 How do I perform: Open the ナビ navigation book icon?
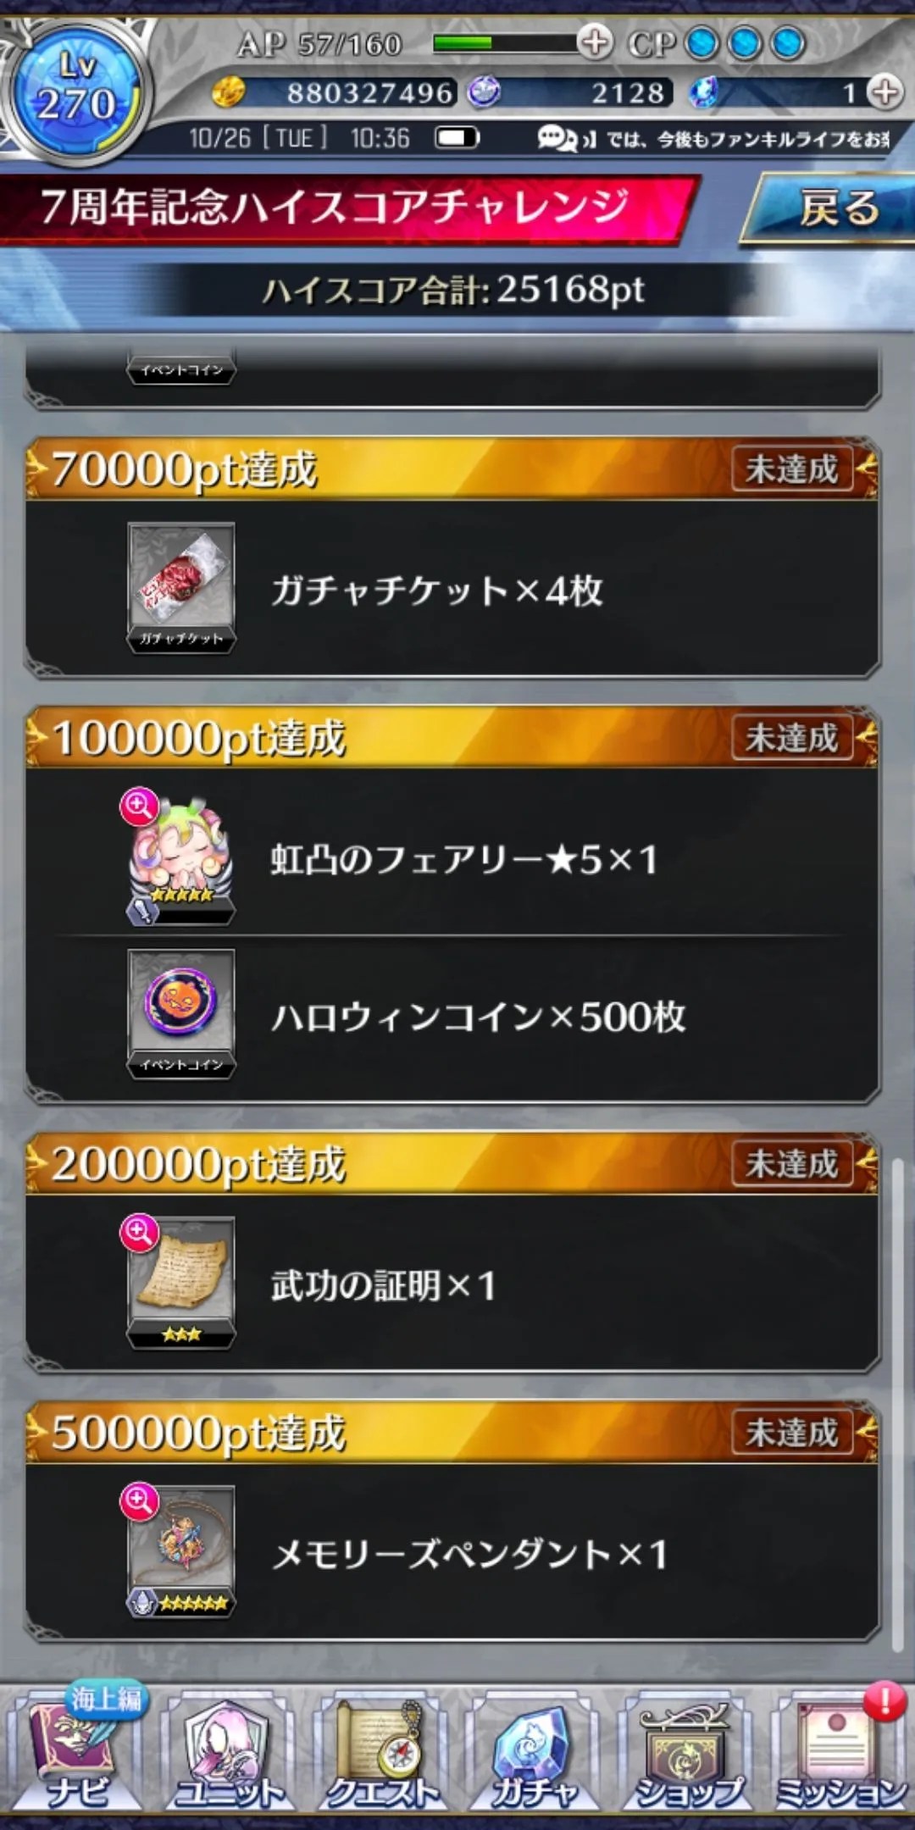[76, 1750]
